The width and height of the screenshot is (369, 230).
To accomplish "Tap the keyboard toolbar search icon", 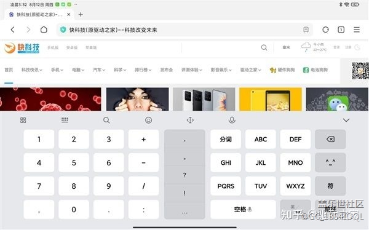I will [x=106, y=121].
